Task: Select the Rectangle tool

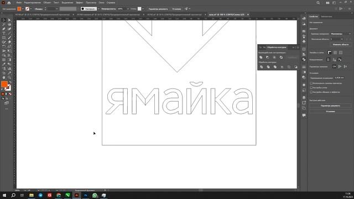Action: point(4,38)
